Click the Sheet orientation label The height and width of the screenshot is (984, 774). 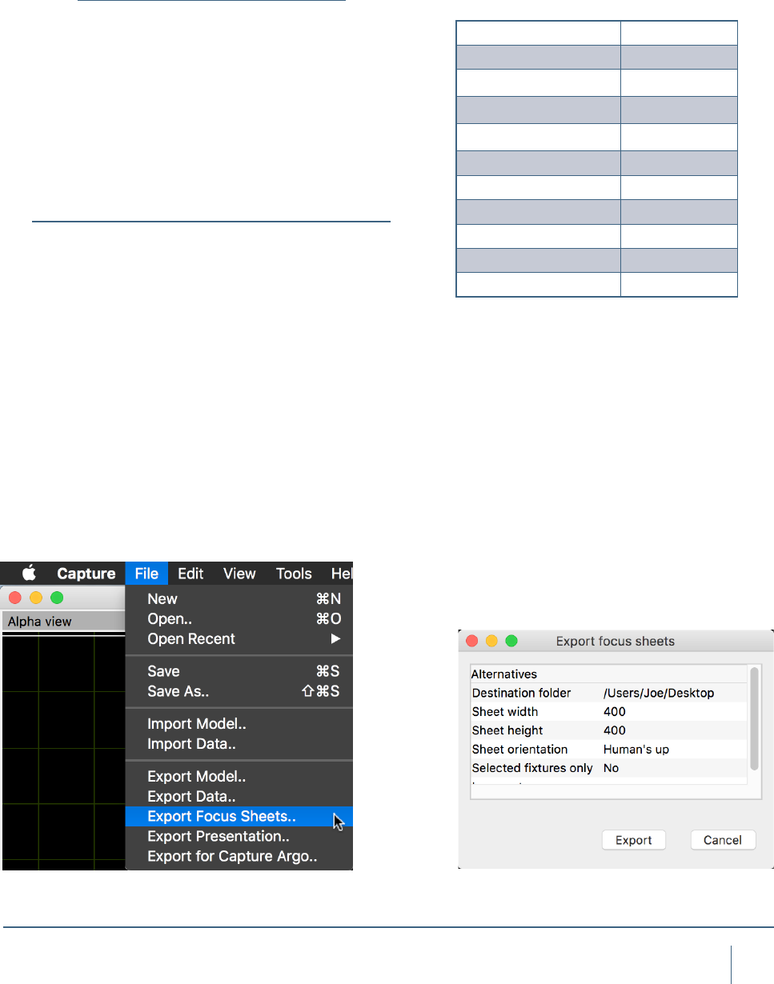pos(519,749)
